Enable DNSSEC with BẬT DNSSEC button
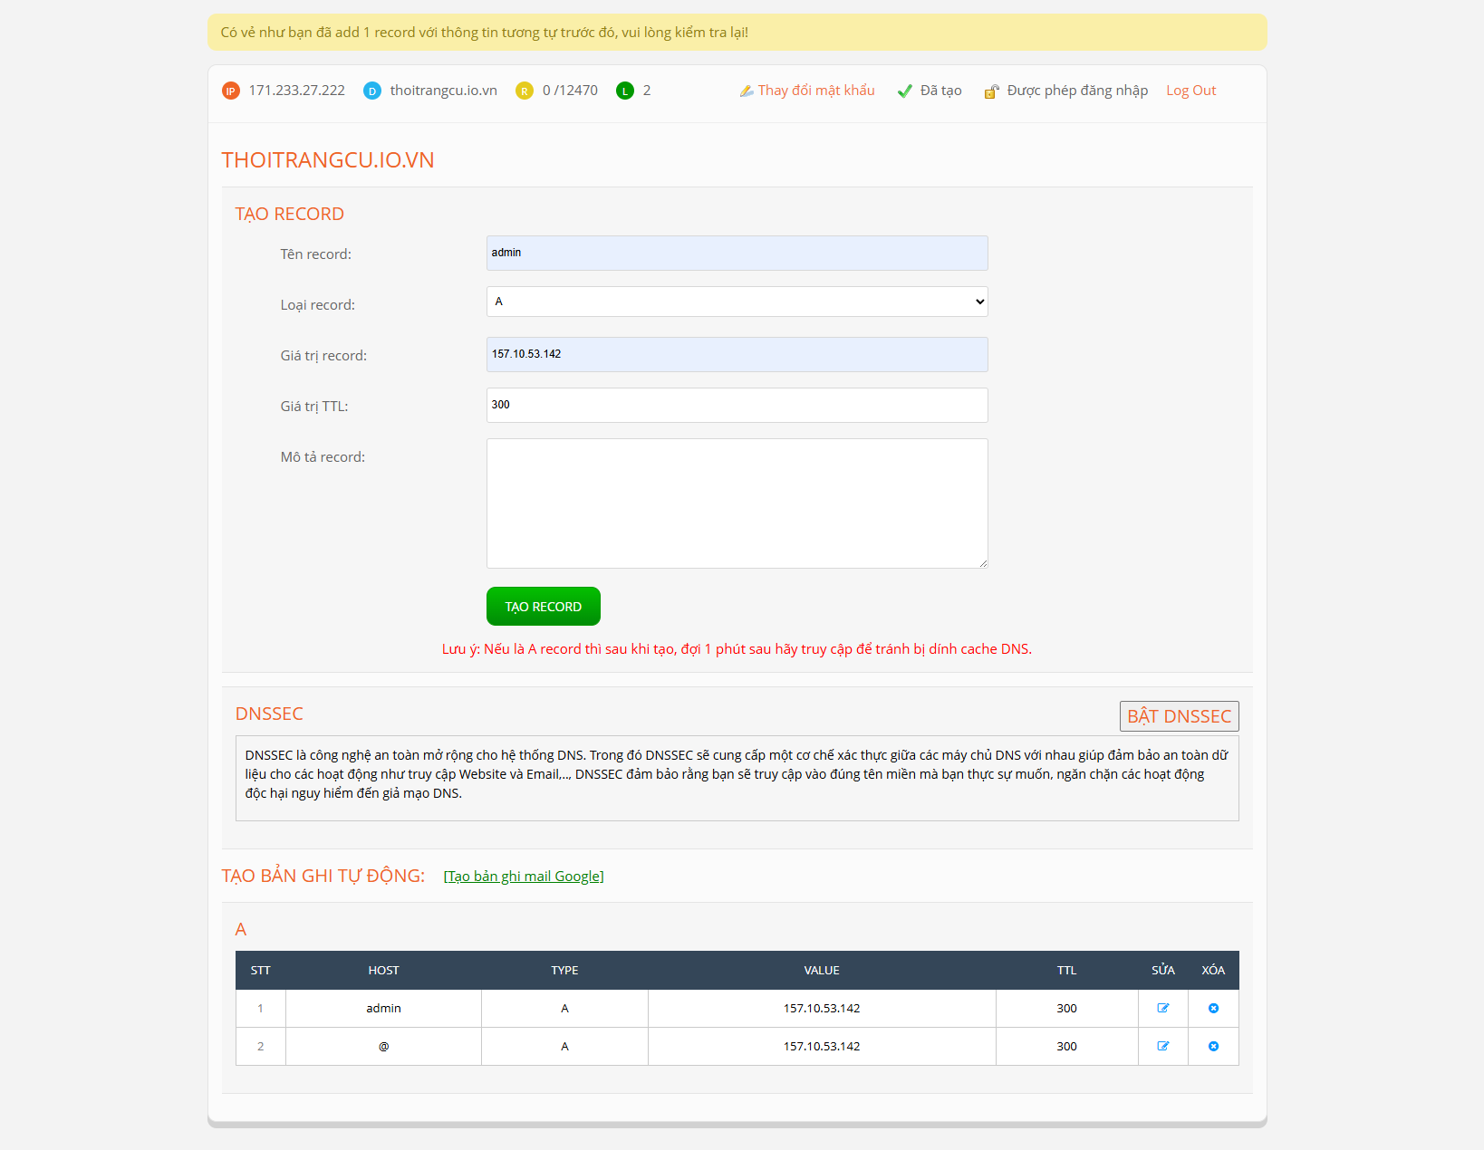Viewport: 1484px width, 1150px height. tap(1179, 716)
